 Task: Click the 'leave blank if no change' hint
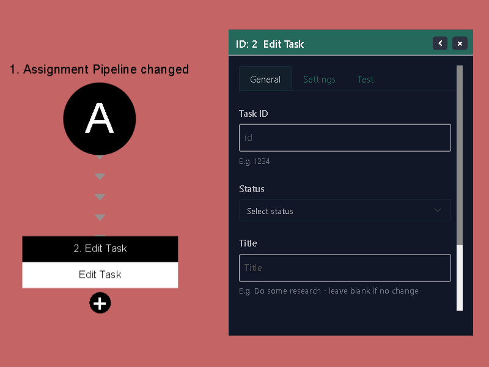click(373, 291)
